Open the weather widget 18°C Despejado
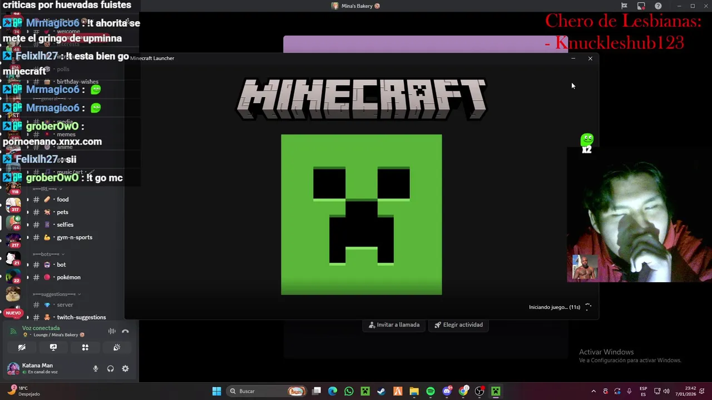This screenshot has width=712, height=400. (x=23, y=391)
